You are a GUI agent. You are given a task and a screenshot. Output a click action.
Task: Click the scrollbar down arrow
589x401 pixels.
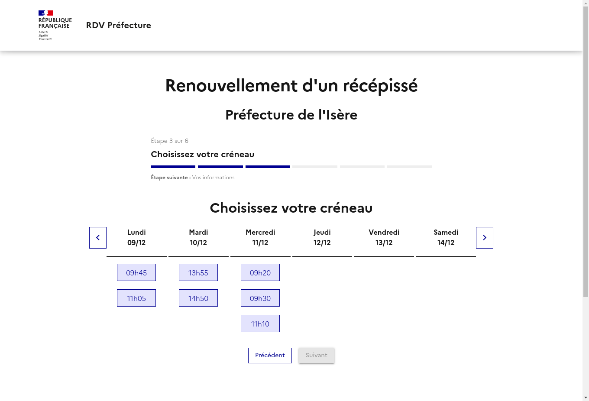click(x=586, y=398)
